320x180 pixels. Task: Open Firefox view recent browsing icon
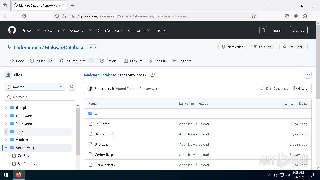(5, 5)
